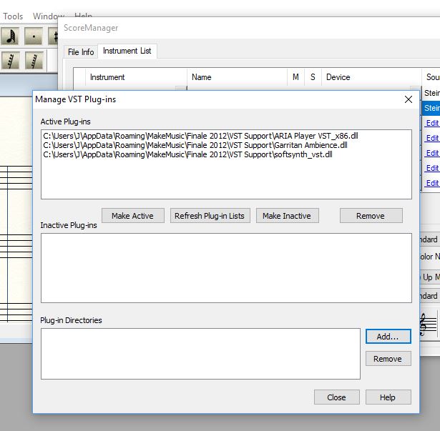Close the Manage VST Plug-ins dialog with X
Viewport: 440px width, 431px height.
tap(408, 99)
